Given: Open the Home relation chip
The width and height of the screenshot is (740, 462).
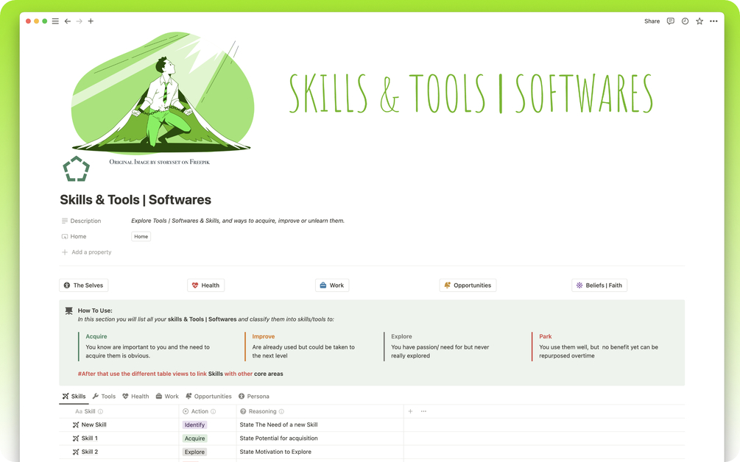Looking at the screenshot, I should (141, 237).
